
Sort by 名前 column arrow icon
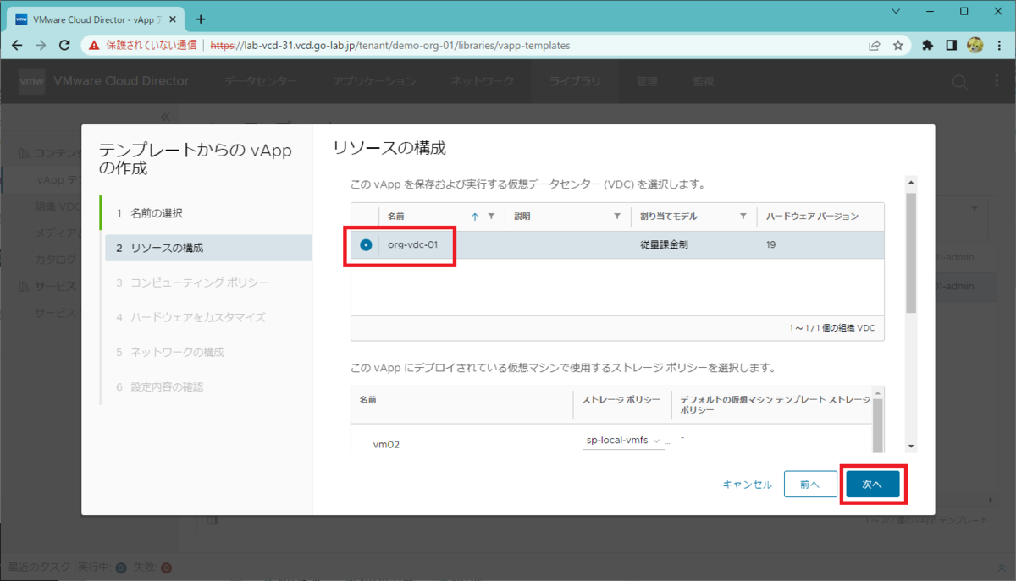[x=474, y=217]
